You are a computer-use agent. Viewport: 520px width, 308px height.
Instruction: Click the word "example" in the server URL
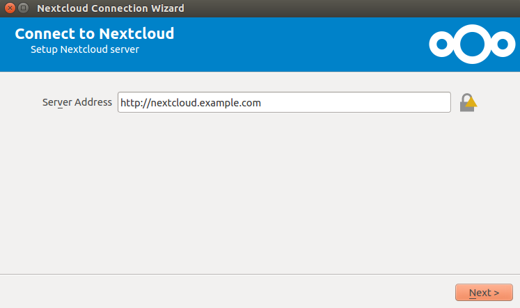(218, 103)
